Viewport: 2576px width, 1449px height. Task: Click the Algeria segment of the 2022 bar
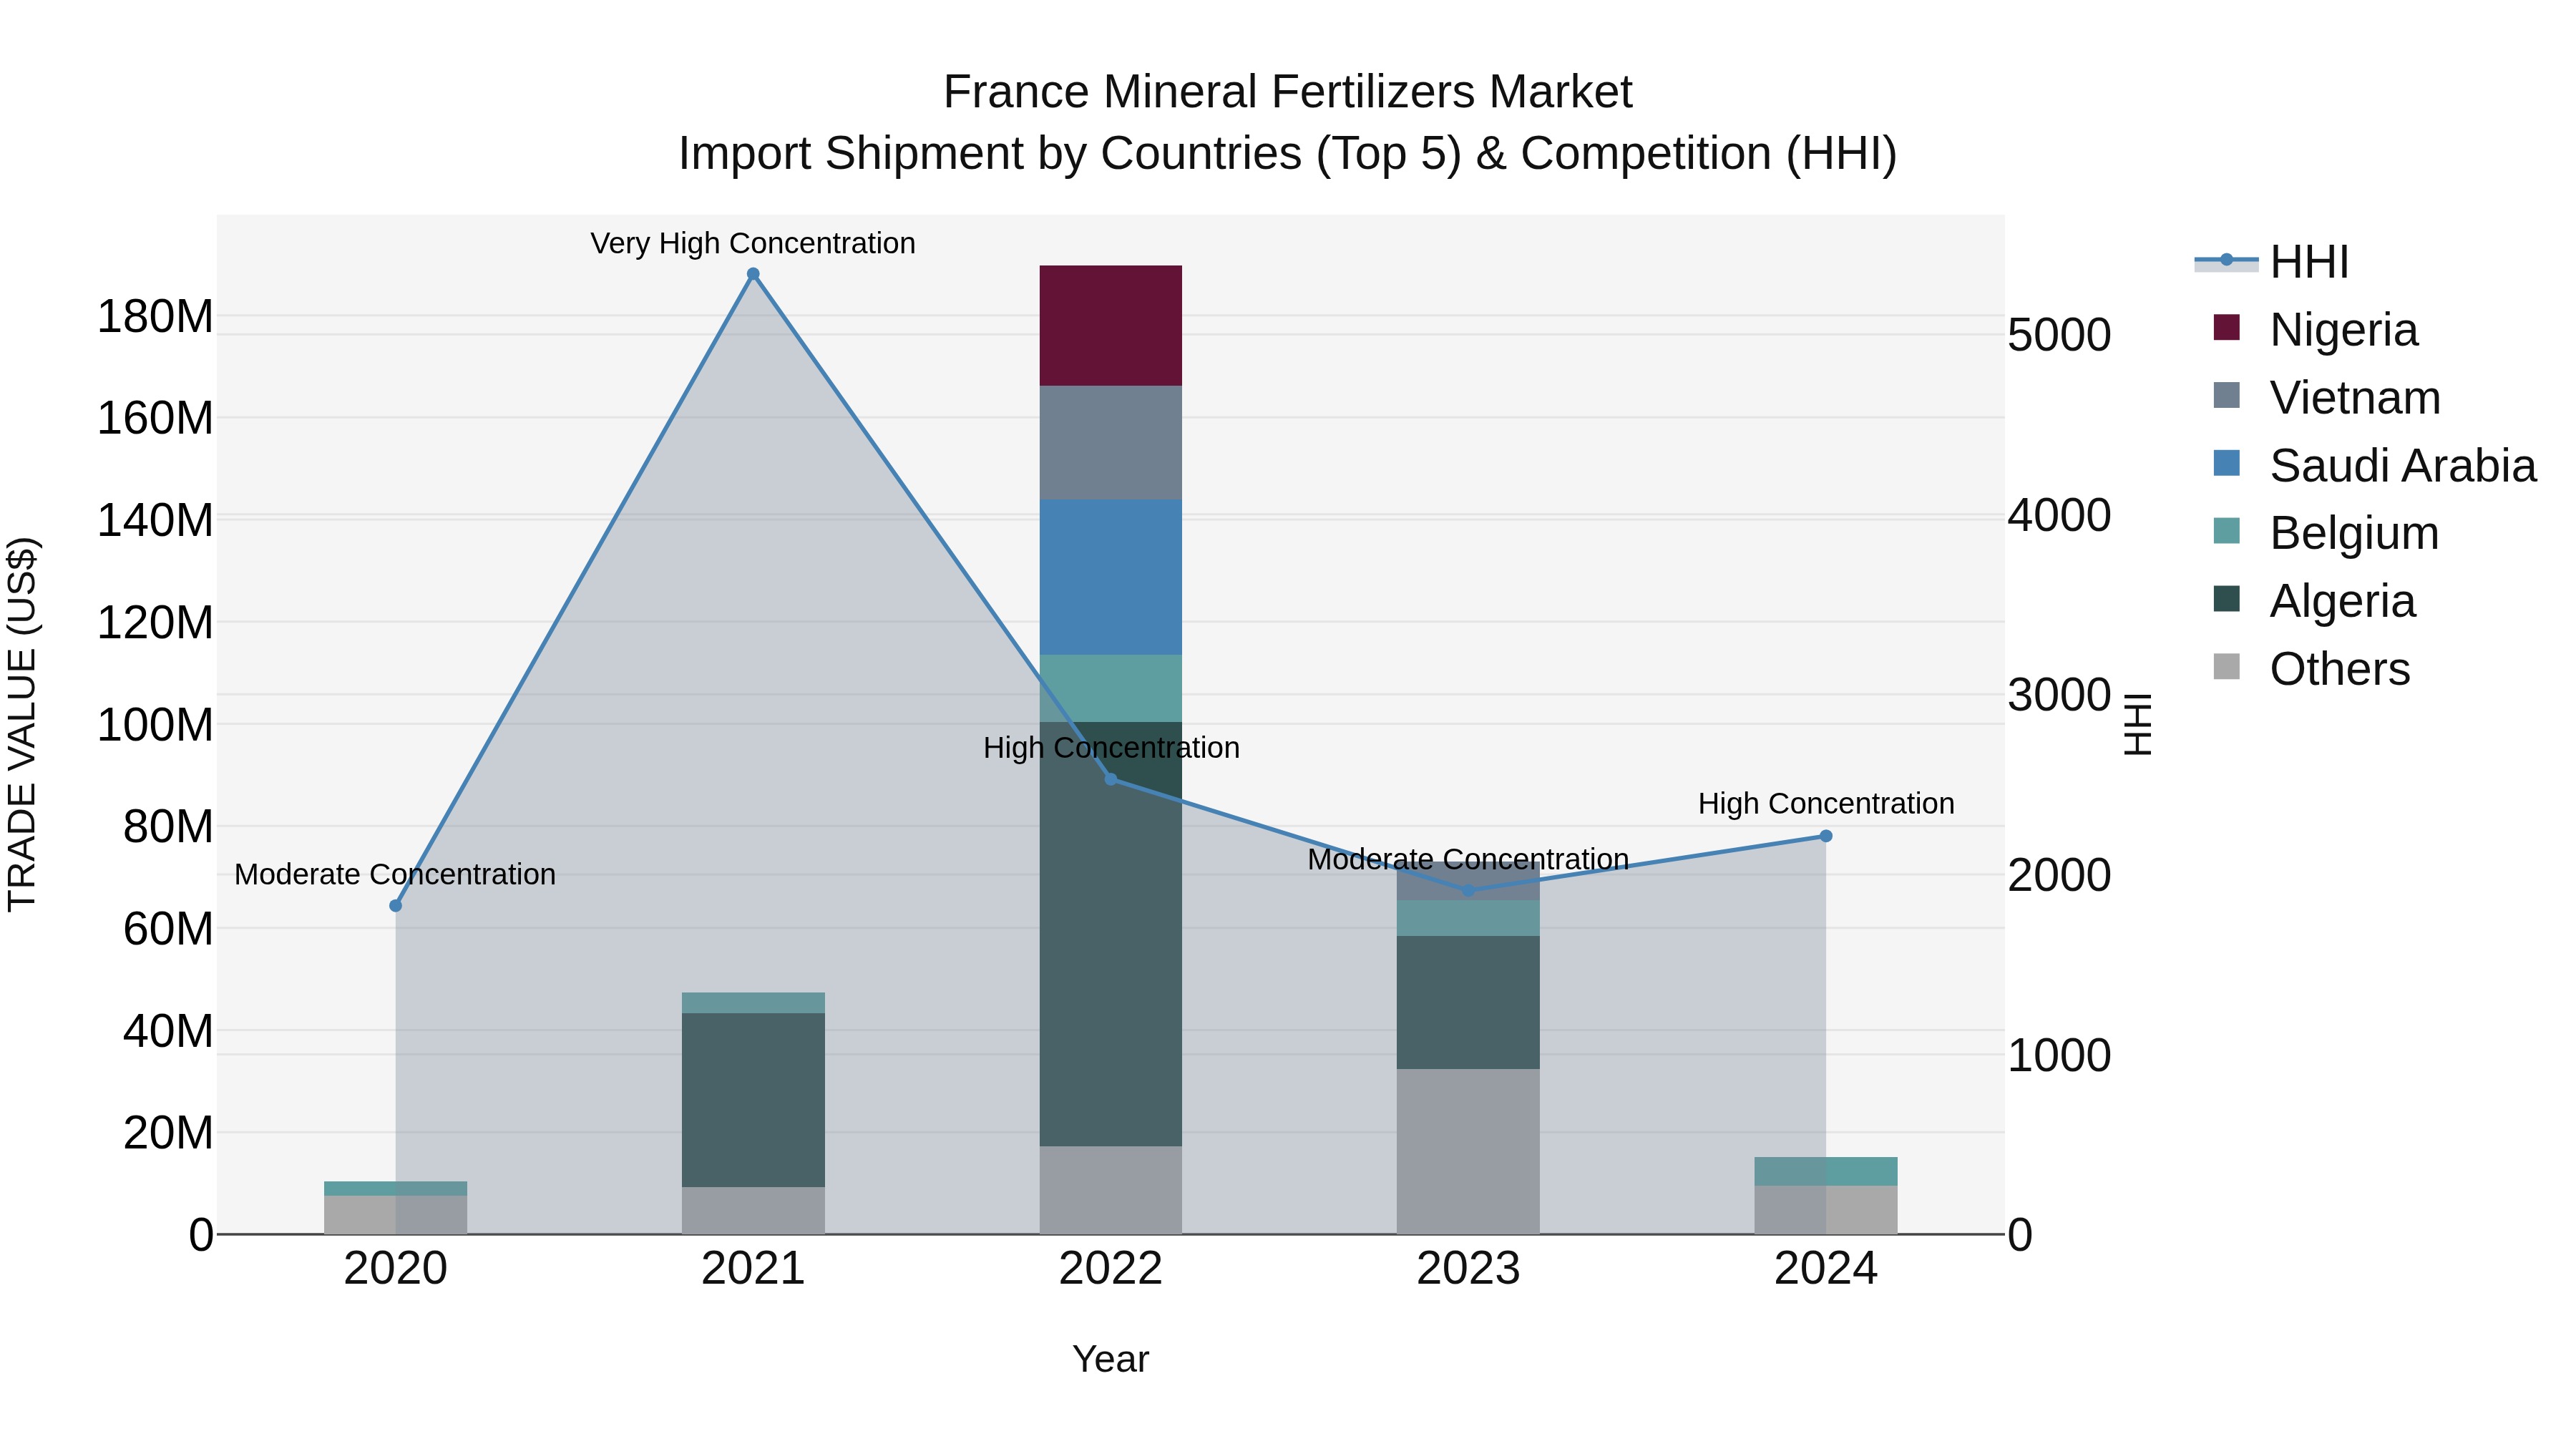click(x=1110, y=934)
